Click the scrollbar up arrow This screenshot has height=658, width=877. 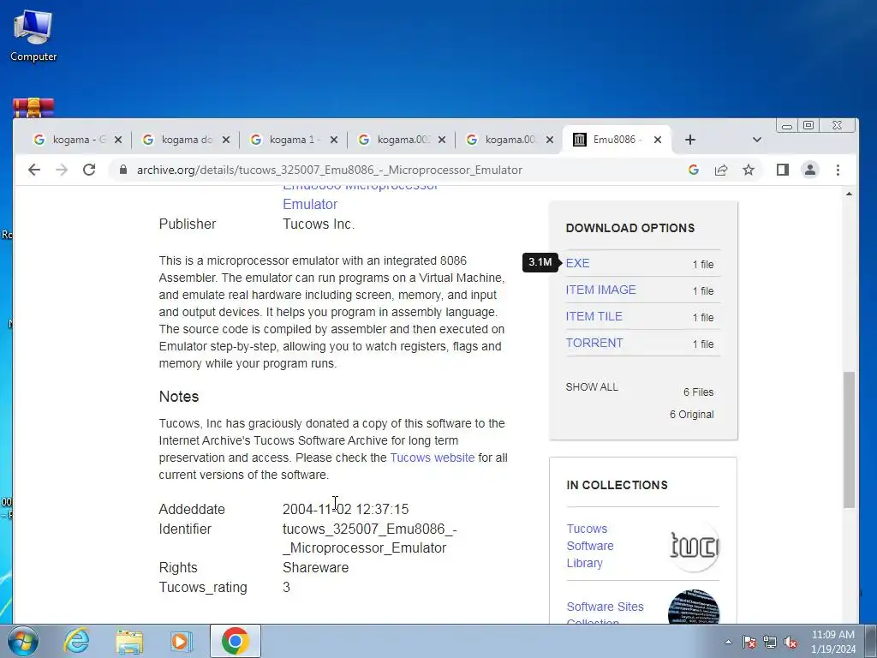pyautogui.click(x=849, y=194)
